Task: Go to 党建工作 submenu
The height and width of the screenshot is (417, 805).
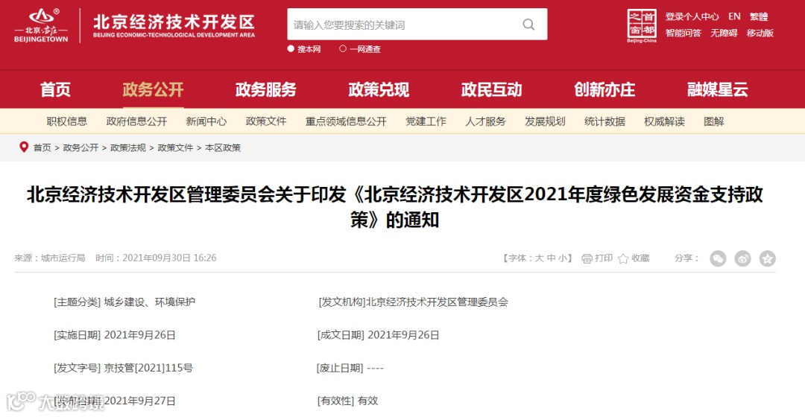Action: click(x=426, y=121)
